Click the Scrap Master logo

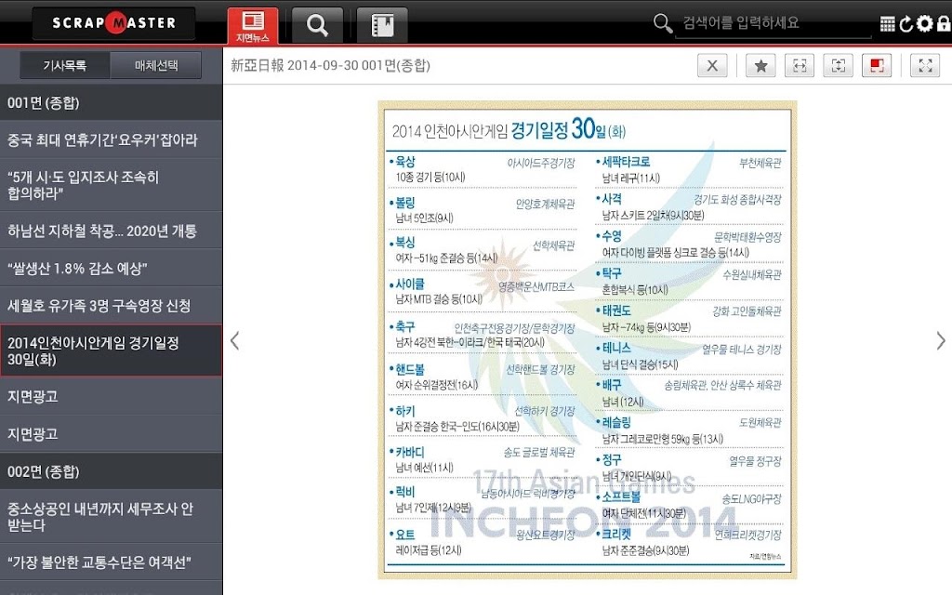[x=114, y=23]
